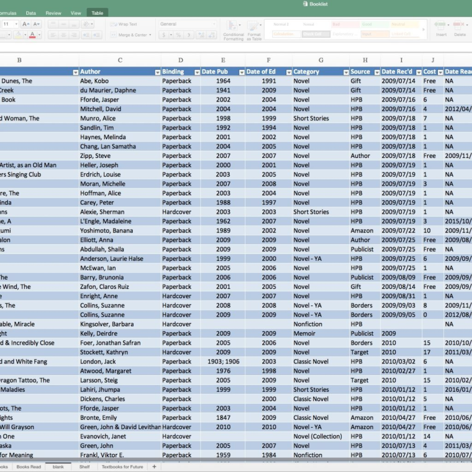
Task: Click the Insert cells icon
Action: click(441, 25)
